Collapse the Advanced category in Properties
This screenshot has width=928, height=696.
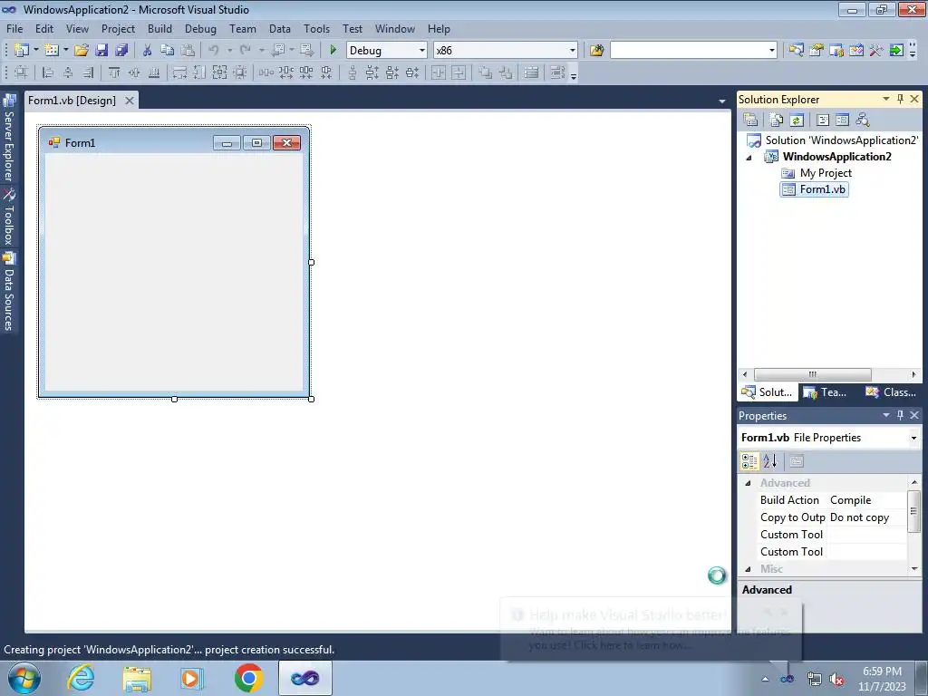click(748, 483)
